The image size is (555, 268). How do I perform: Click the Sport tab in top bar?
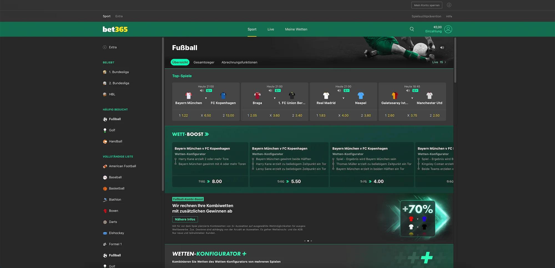pyautogui.click(x=107, y=16)
